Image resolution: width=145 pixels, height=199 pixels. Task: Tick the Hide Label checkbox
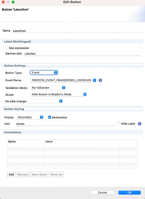click(x=119, y=123)
